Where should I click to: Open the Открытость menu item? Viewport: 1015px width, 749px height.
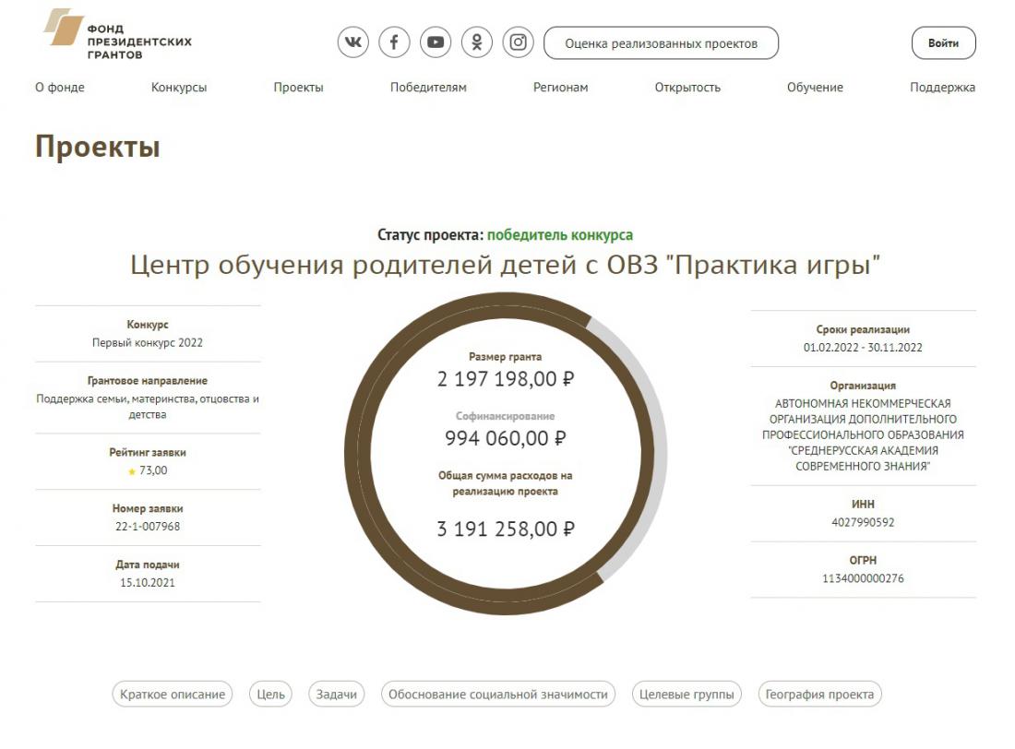(687, 88)
